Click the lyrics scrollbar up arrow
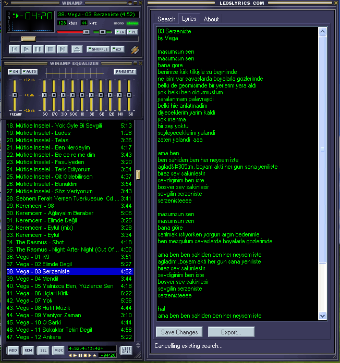340x363 pixels. pos(322,31)
